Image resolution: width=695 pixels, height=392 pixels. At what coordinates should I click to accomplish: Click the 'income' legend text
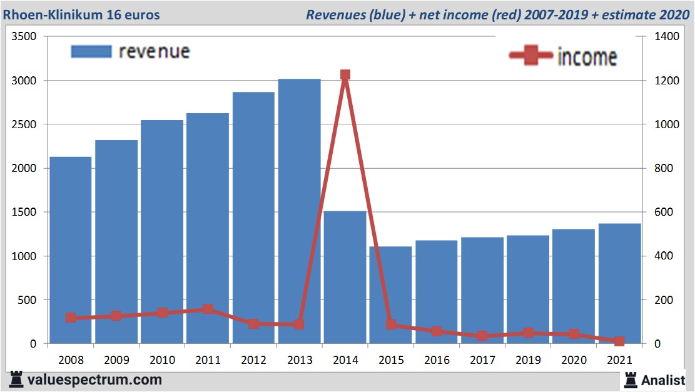click(587, 57)
